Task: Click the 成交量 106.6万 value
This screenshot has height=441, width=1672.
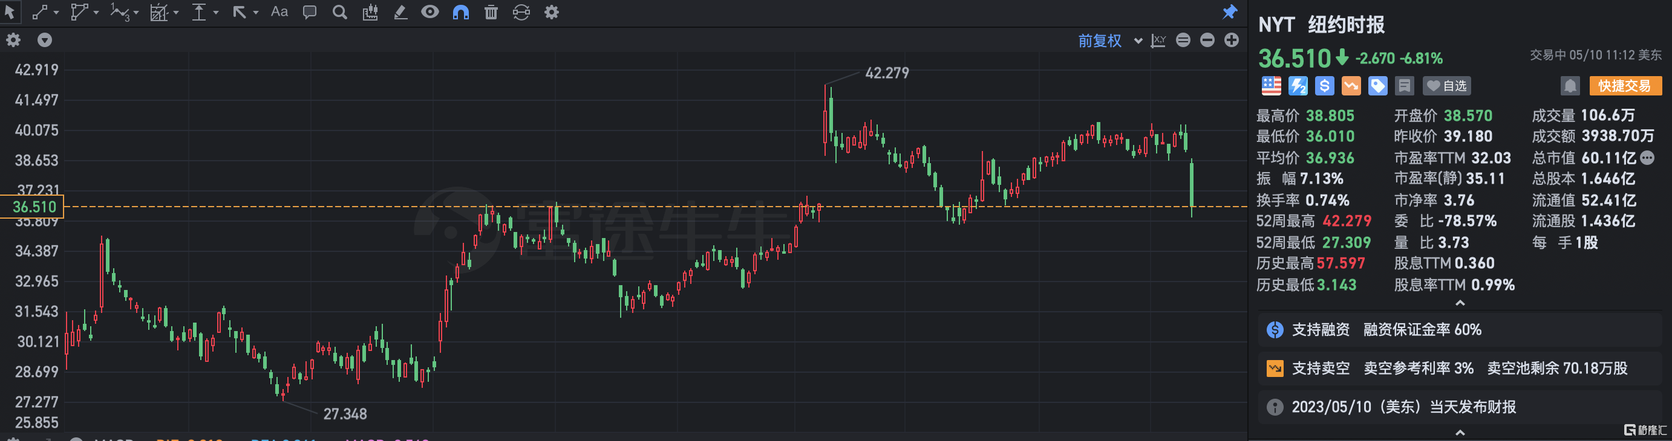Action: tap(1608, 115)
